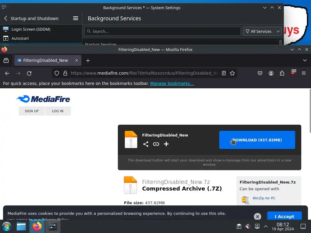Reload the current page

(29, 73)
